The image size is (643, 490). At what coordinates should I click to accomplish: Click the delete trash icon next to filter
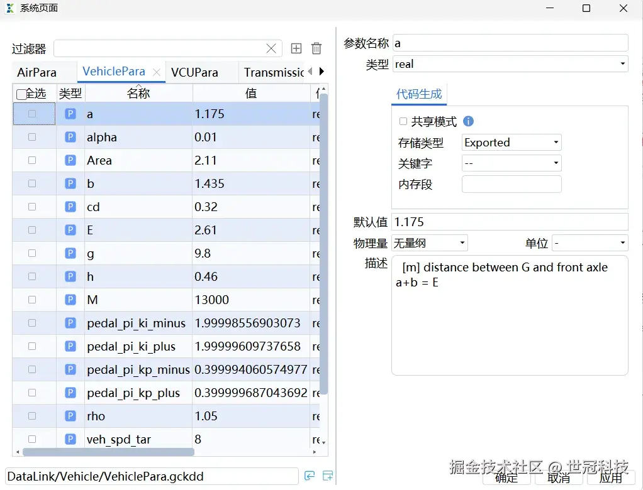click(316, 48)
